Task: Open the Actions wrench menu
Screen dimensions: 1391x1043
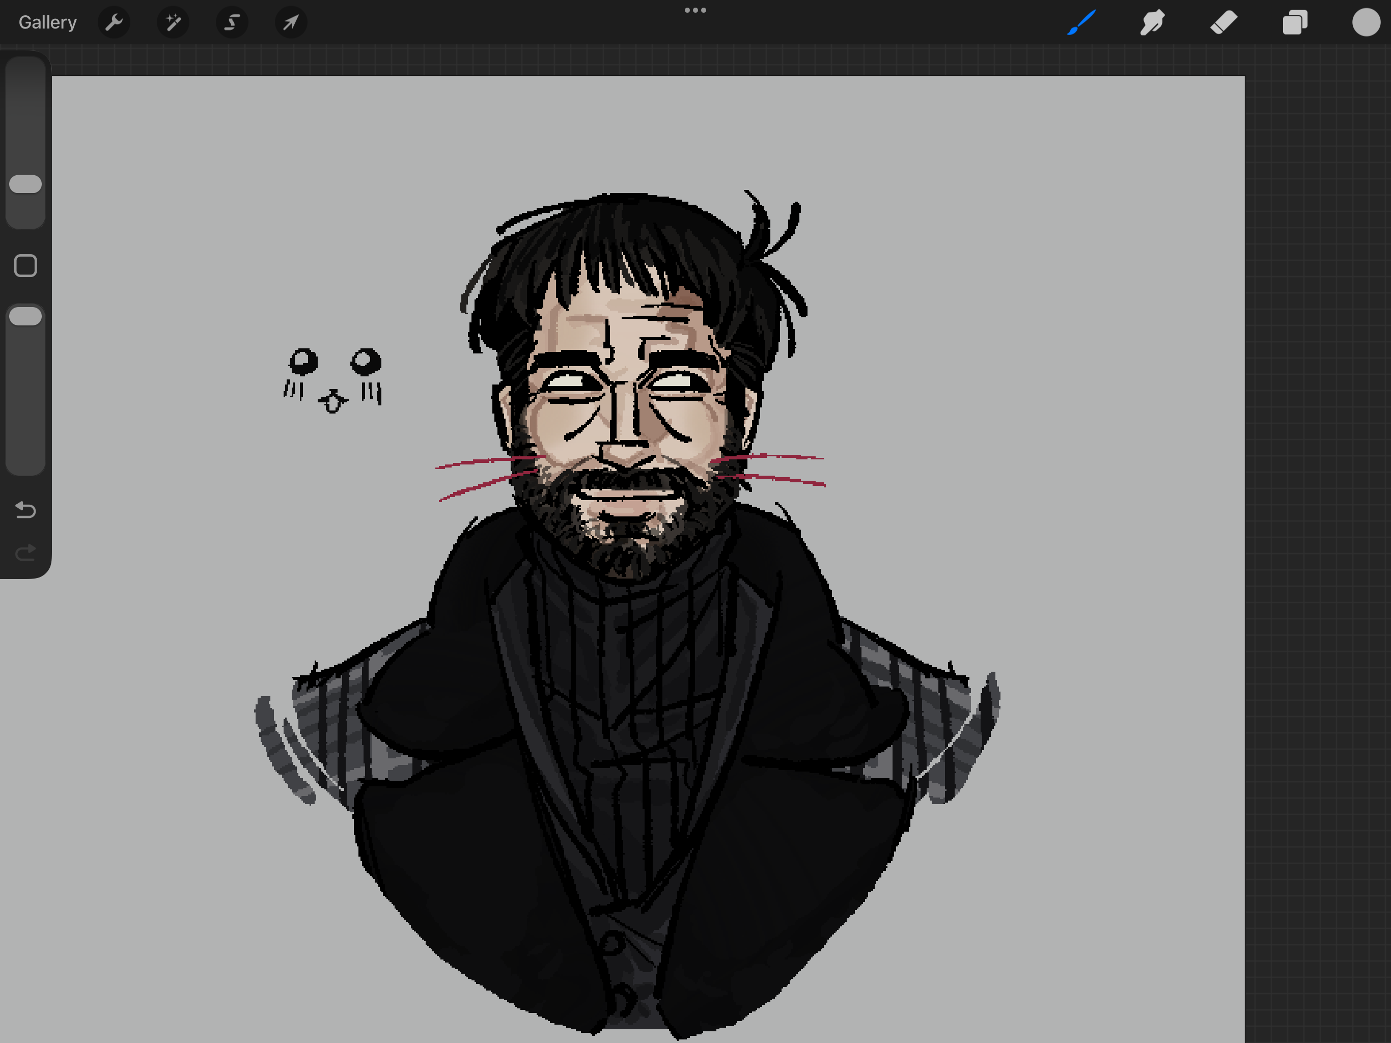Action: 114,22
